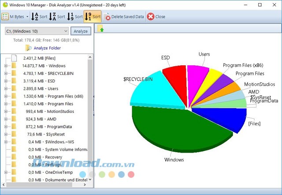The image size is (282, 195).
Task: Click the folder tree vertical scrollbar
Action: coord(90,119)
